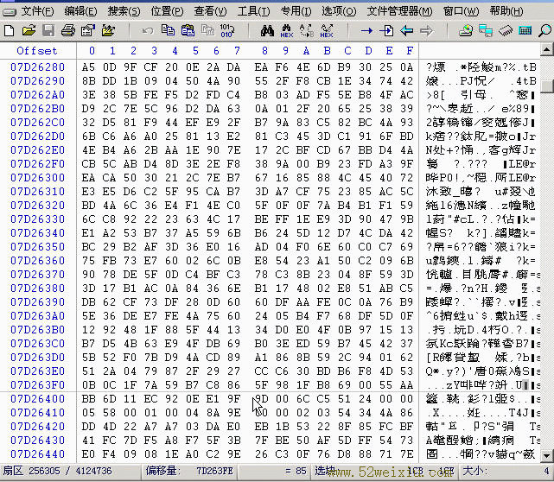554x482 pixels.
Task: Click the greyed write clipboard icon
Action: [x=207, y=31]
